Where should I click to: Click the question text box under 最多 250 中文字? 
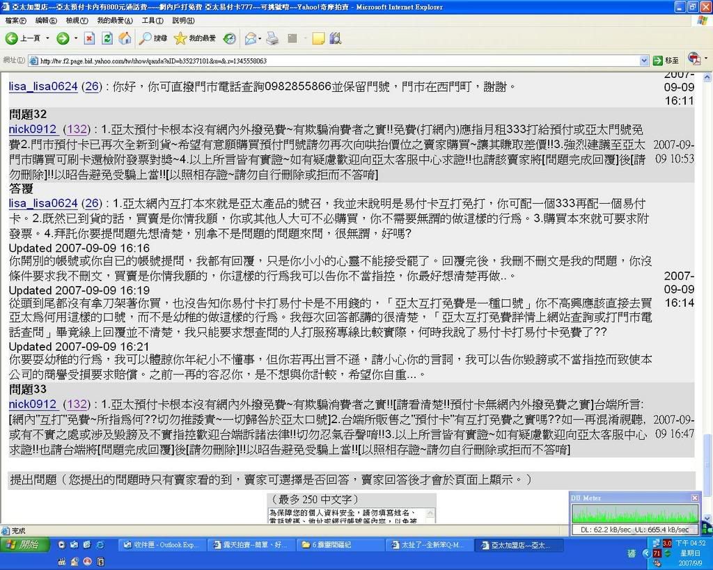click(x=347, y=516)
